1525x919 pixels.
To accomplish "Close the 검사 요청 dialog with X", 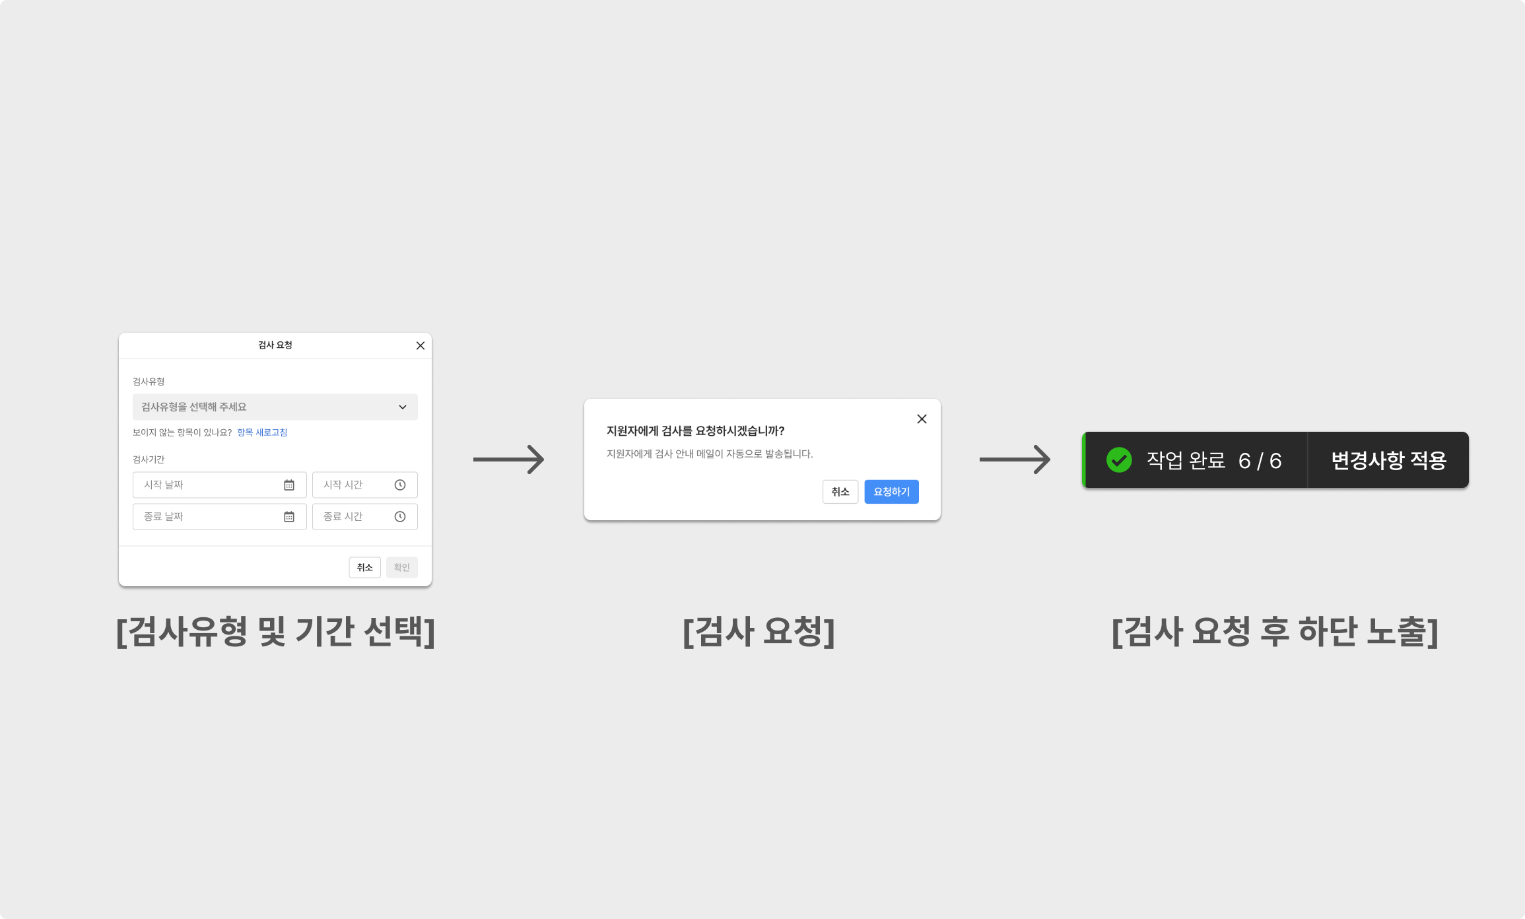I will (x=421, y=346).
